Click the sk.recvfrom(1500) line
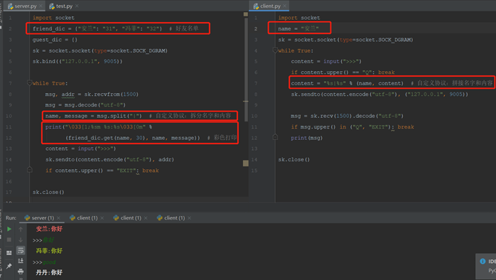Viewport: 496px width, 280px height. (92, 94)
